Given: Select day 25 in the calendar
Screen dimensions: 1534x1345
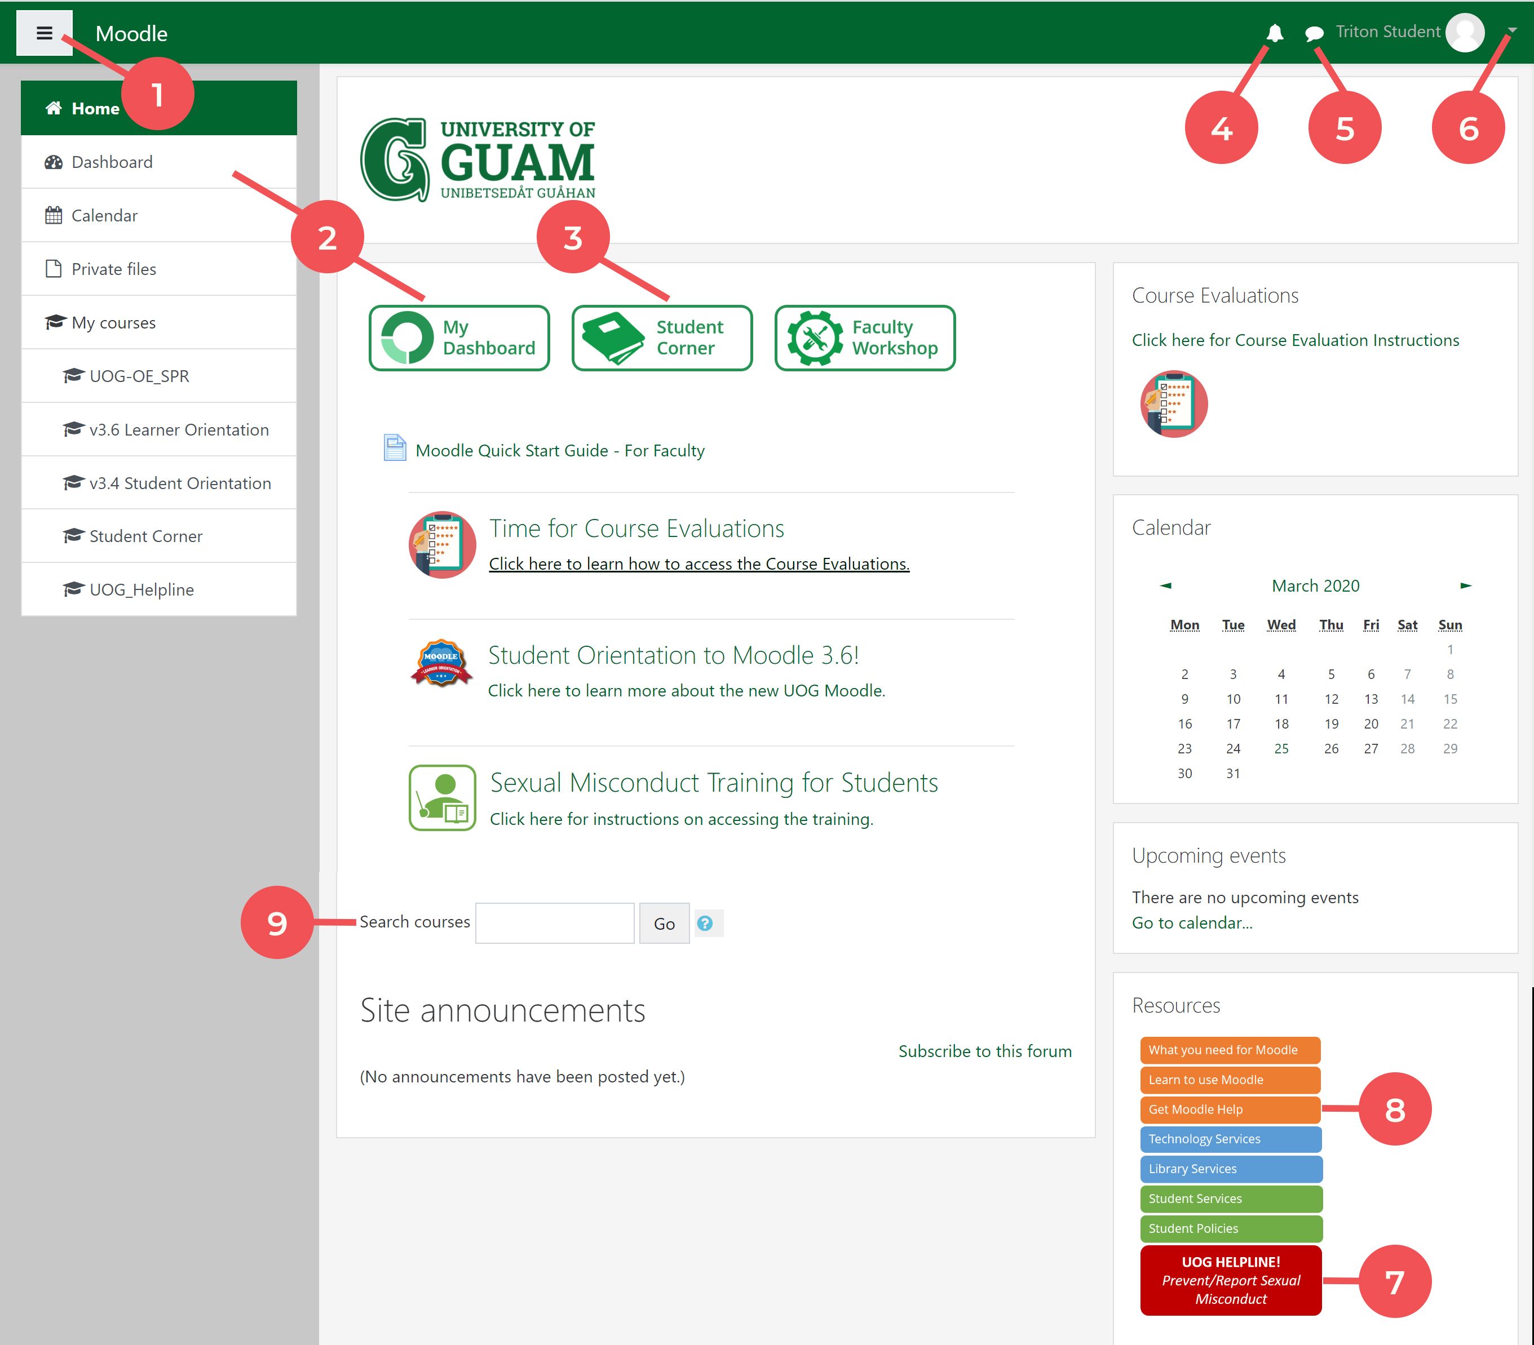Looking at the screenshot, I should pos(1281,749).
